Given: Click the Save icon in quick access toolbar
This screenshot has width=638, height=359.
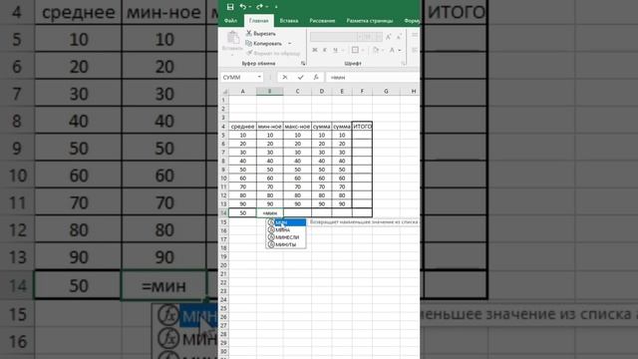Looking at the screenshot, I should [x=230, y=7].
